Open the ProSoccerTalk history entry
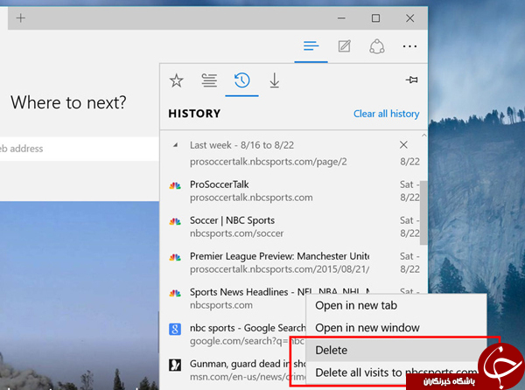525x390 pixels. 290,191
